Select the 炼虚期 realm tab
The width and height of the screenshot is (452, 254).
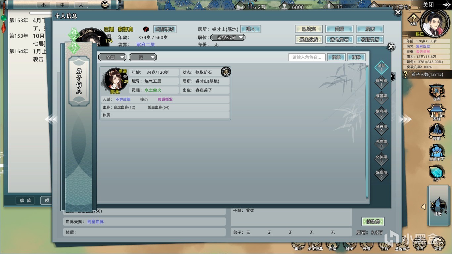(x=381, y=174)
